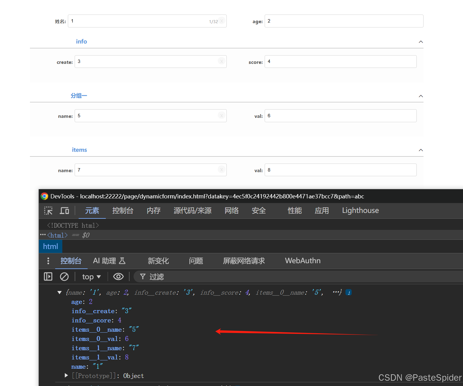Click the blue info badge on object
463x386 pixels.
pyautogui.click(x=349, y=293)
